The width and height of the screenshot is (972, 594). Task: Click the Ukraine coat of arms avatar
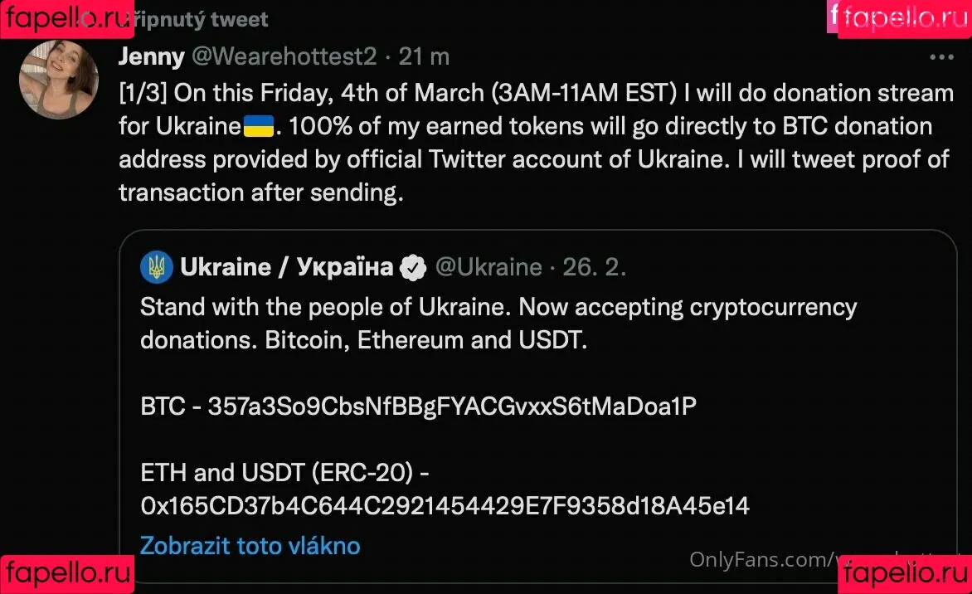(157, 267)
